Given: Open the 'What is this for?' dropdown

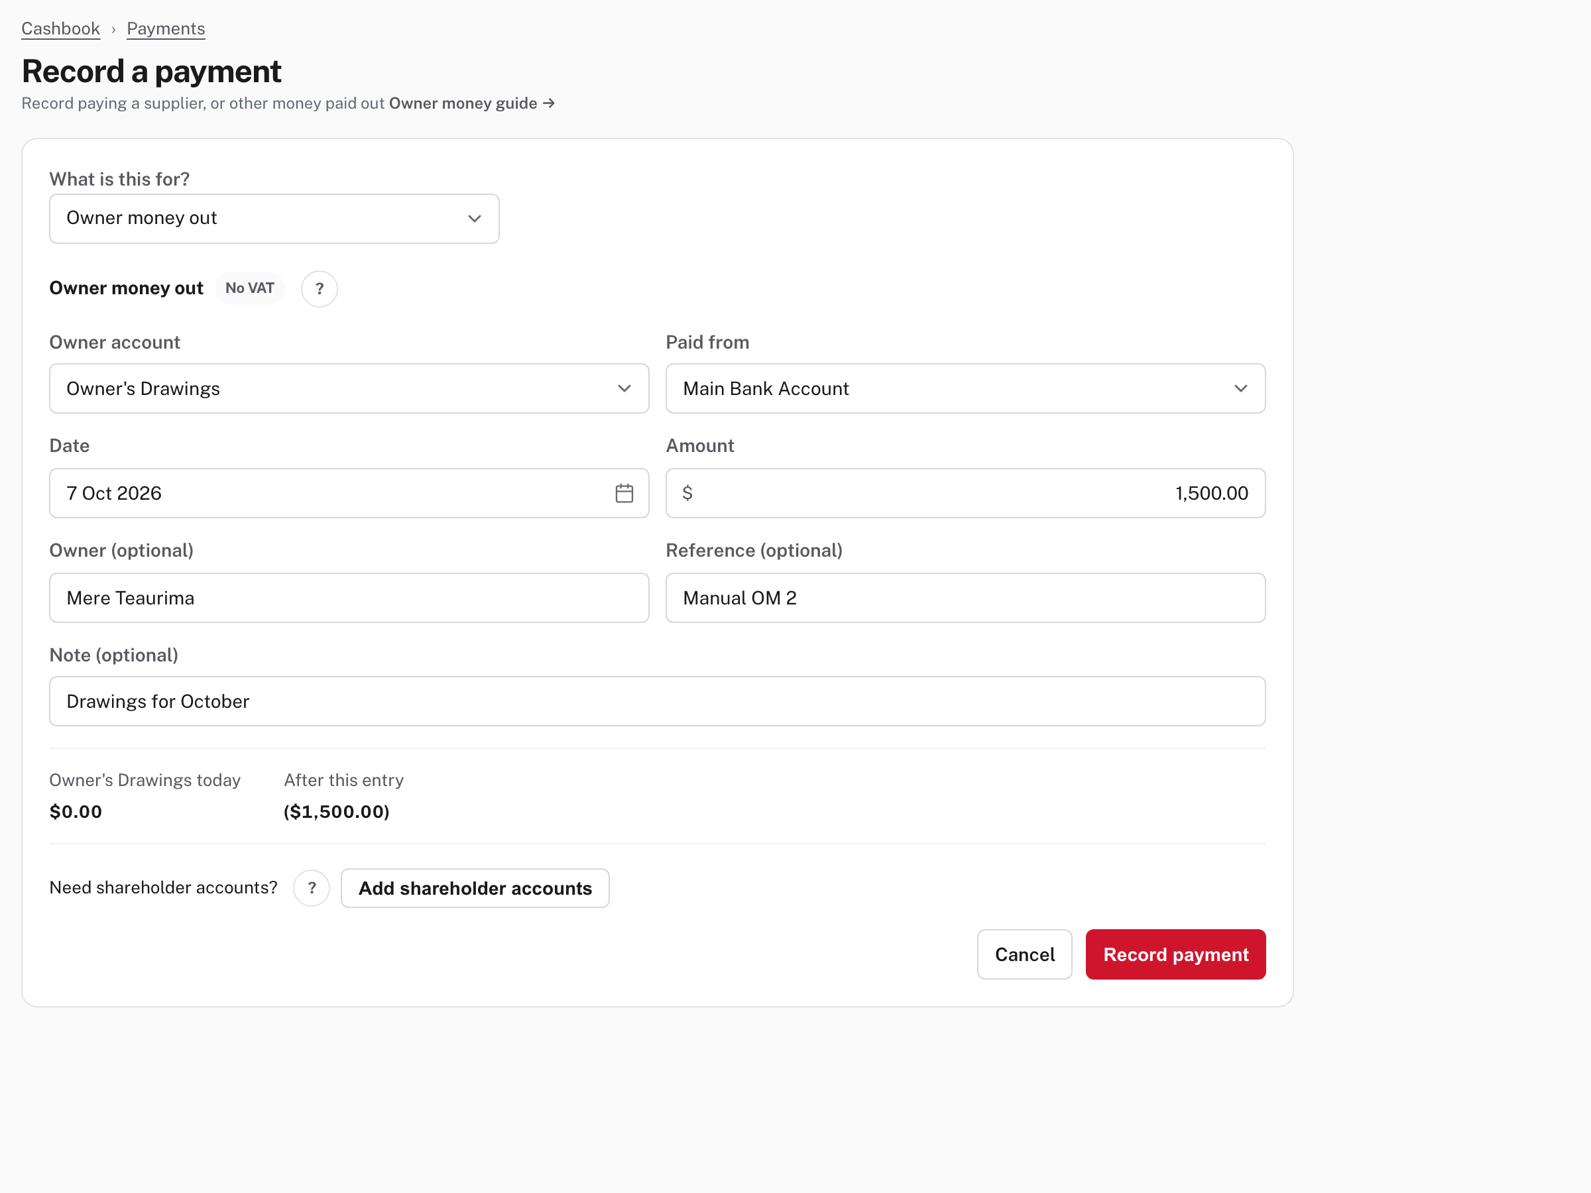Looking at the screenshot, I should pyautogui.click(x=274, y=219).
